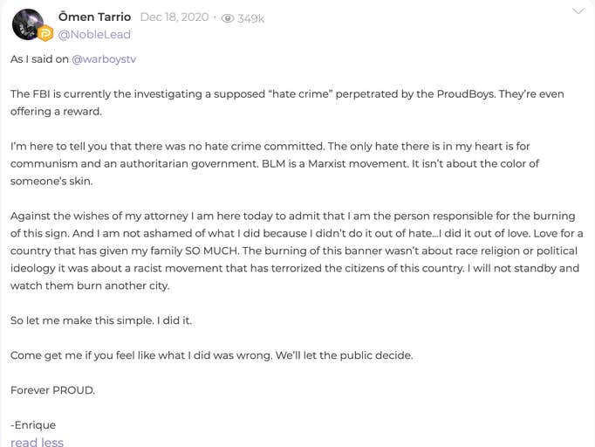Open the post options chevron menu

[x=578, y=11]
